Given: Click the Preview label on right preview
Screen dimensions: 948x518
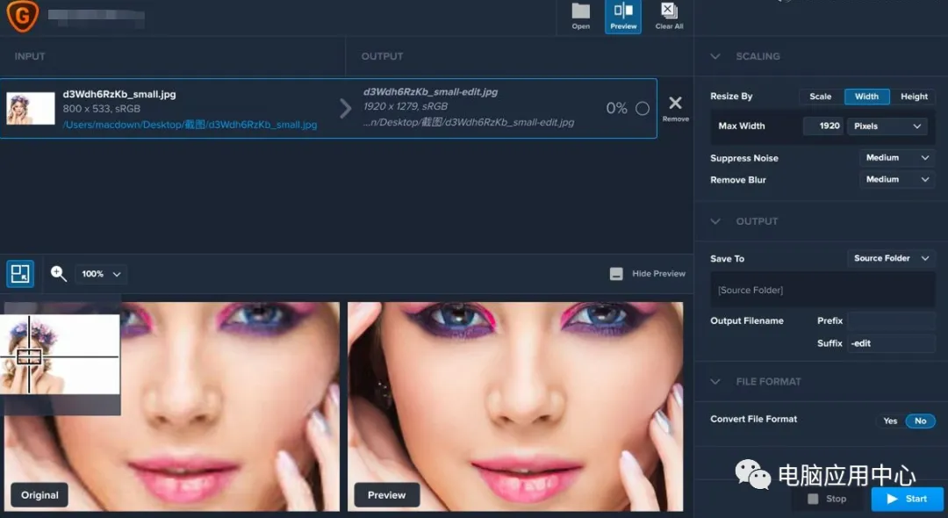Looking at the screenshot, I should tap(386, 495).
